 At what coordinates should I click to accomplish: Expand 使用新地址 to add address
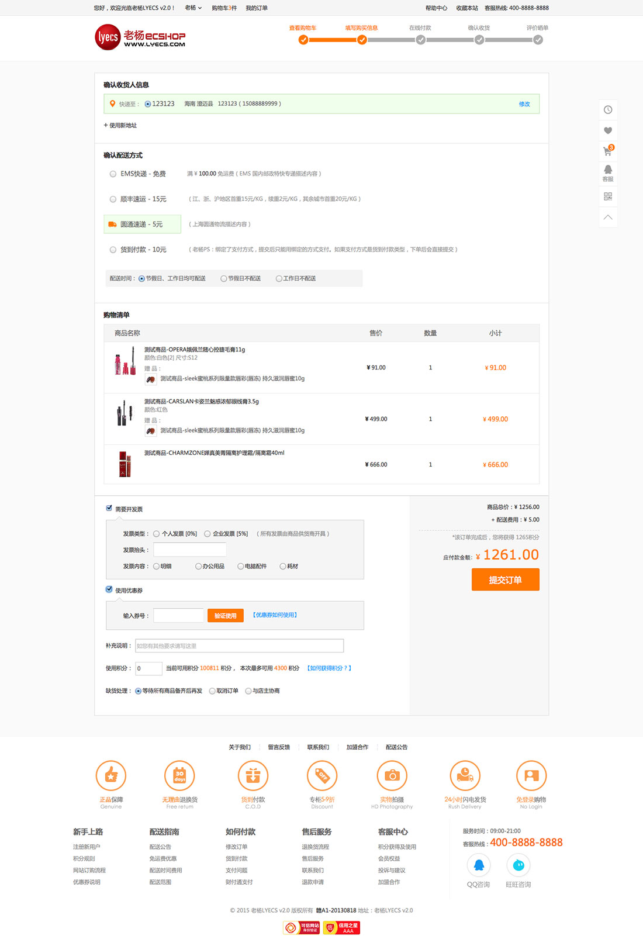pos(120,126)
